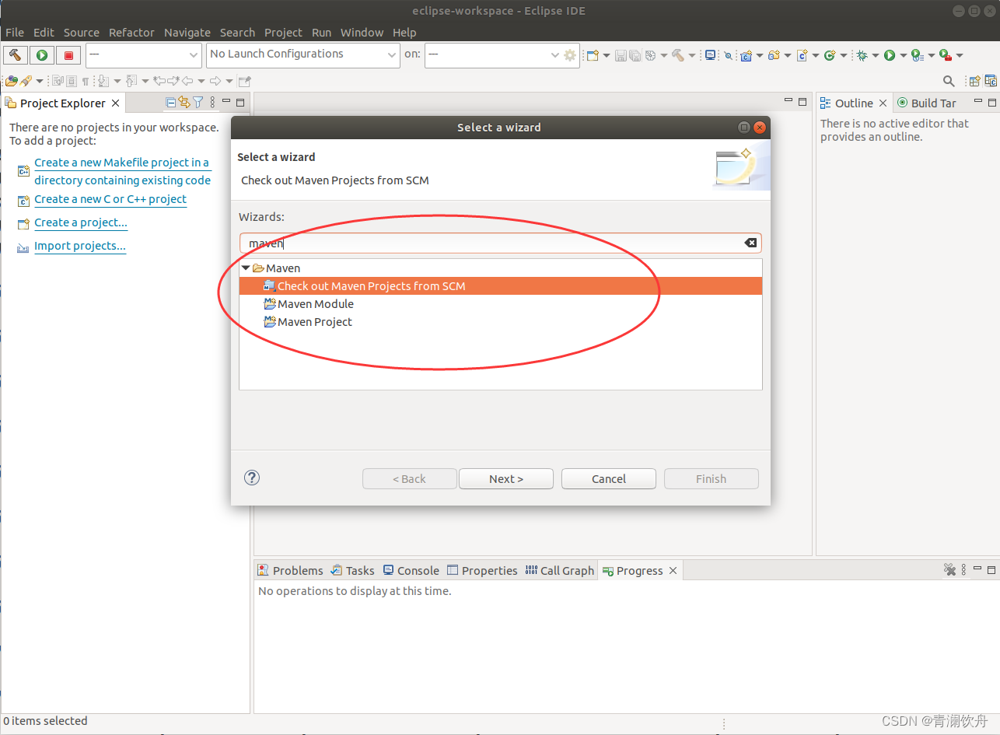Screen dimensions: 1000x735
Task: Open the Help menu
Action: (x=404, y=33)
